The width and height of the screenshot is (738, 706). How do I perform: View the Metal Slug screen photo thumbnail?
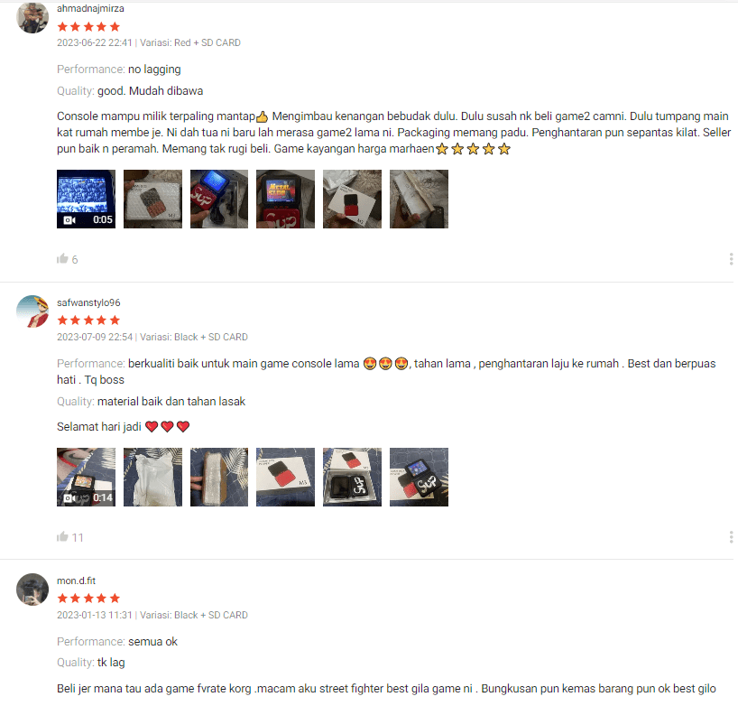pos(286,200)
